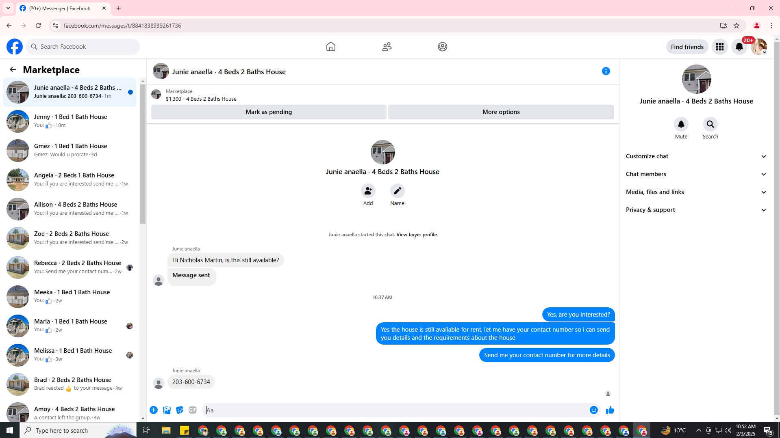Open the Chrome profile icon
Image resolution: width=780 pixels, height=438 pixels.
tap(757, 26)
